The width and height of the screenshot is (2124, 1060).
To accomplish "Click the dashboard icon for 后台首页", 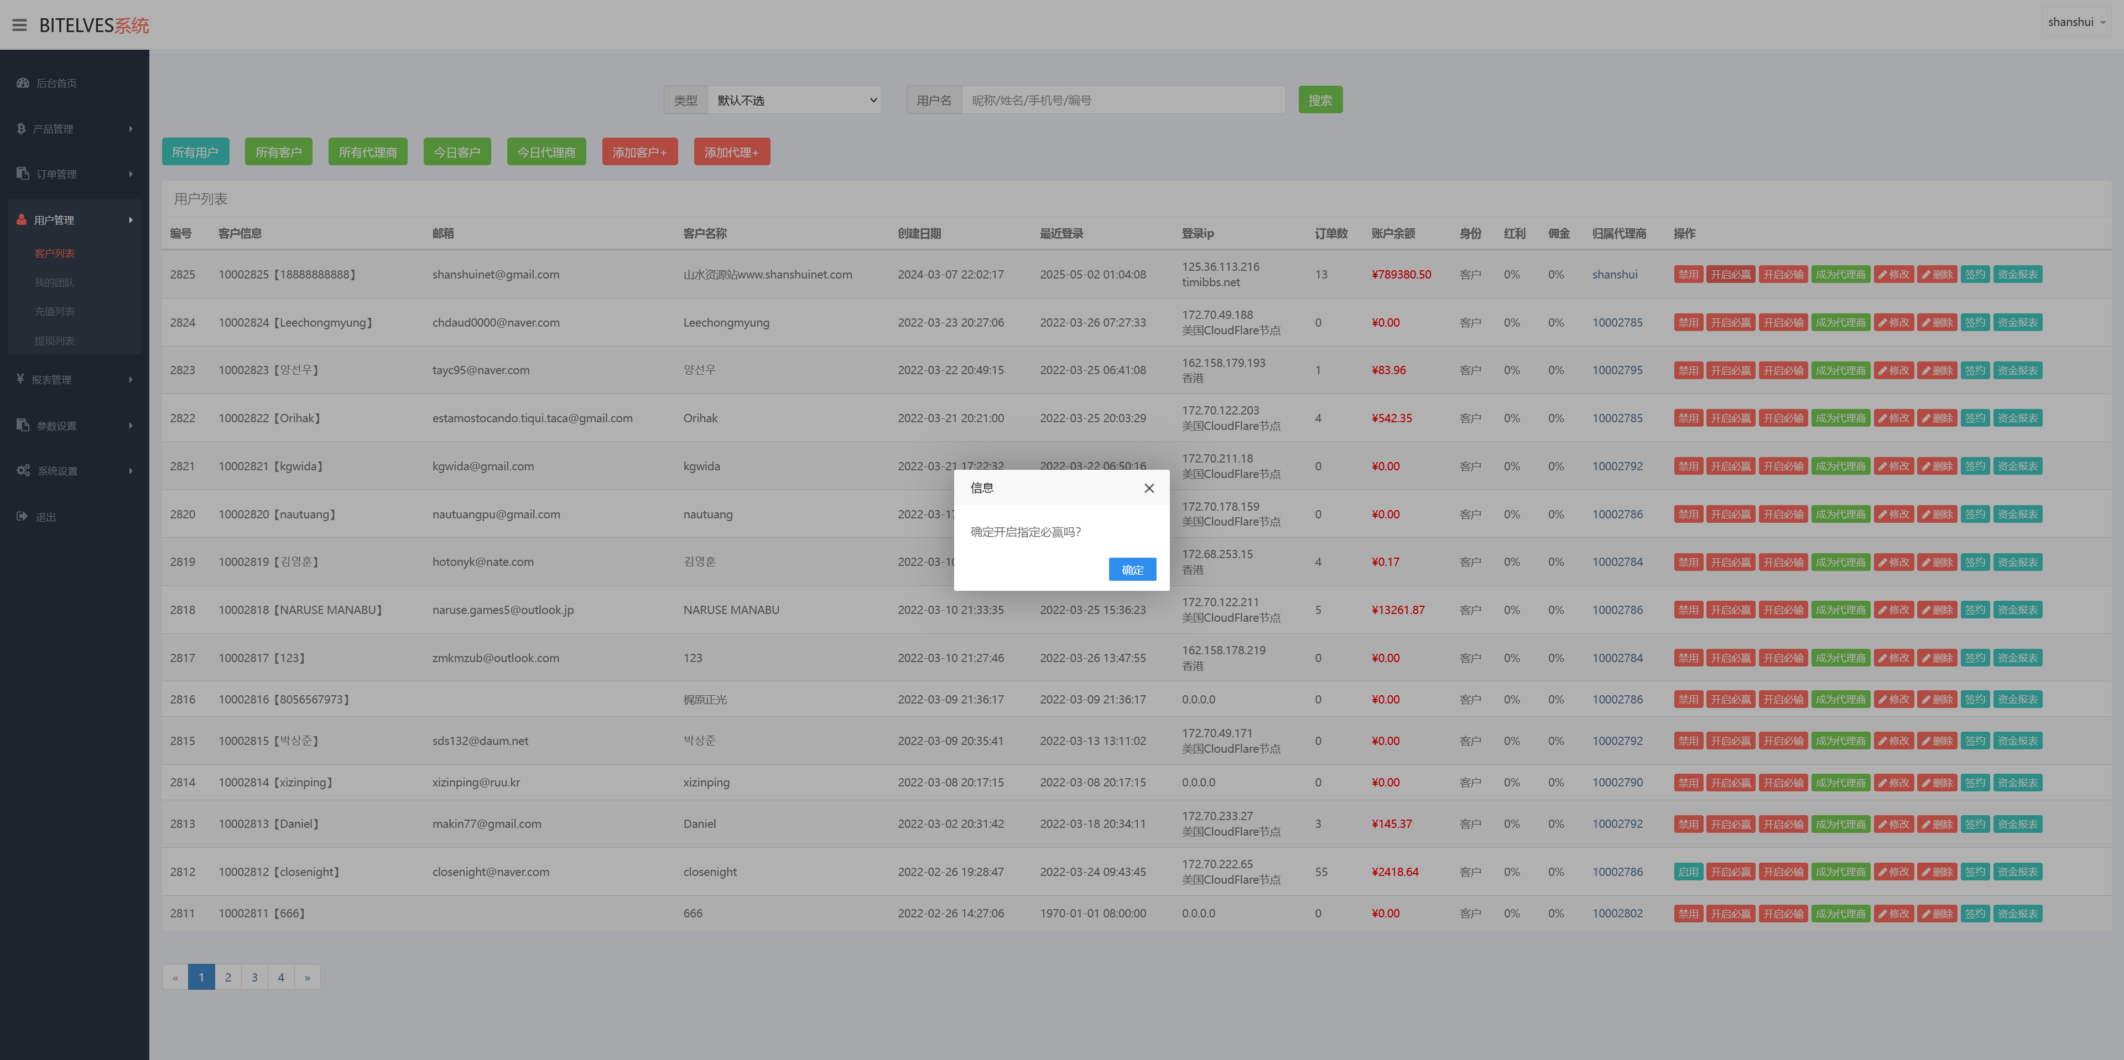I will pyautogui.click(x=23, y=83).
